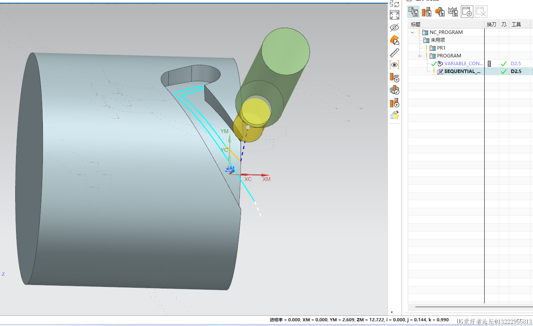Click D2.5 tool cell in SEQUENTIAL row
Viewport: 533px width, 326px height.
pyautogui.click(x=516, y=71)
